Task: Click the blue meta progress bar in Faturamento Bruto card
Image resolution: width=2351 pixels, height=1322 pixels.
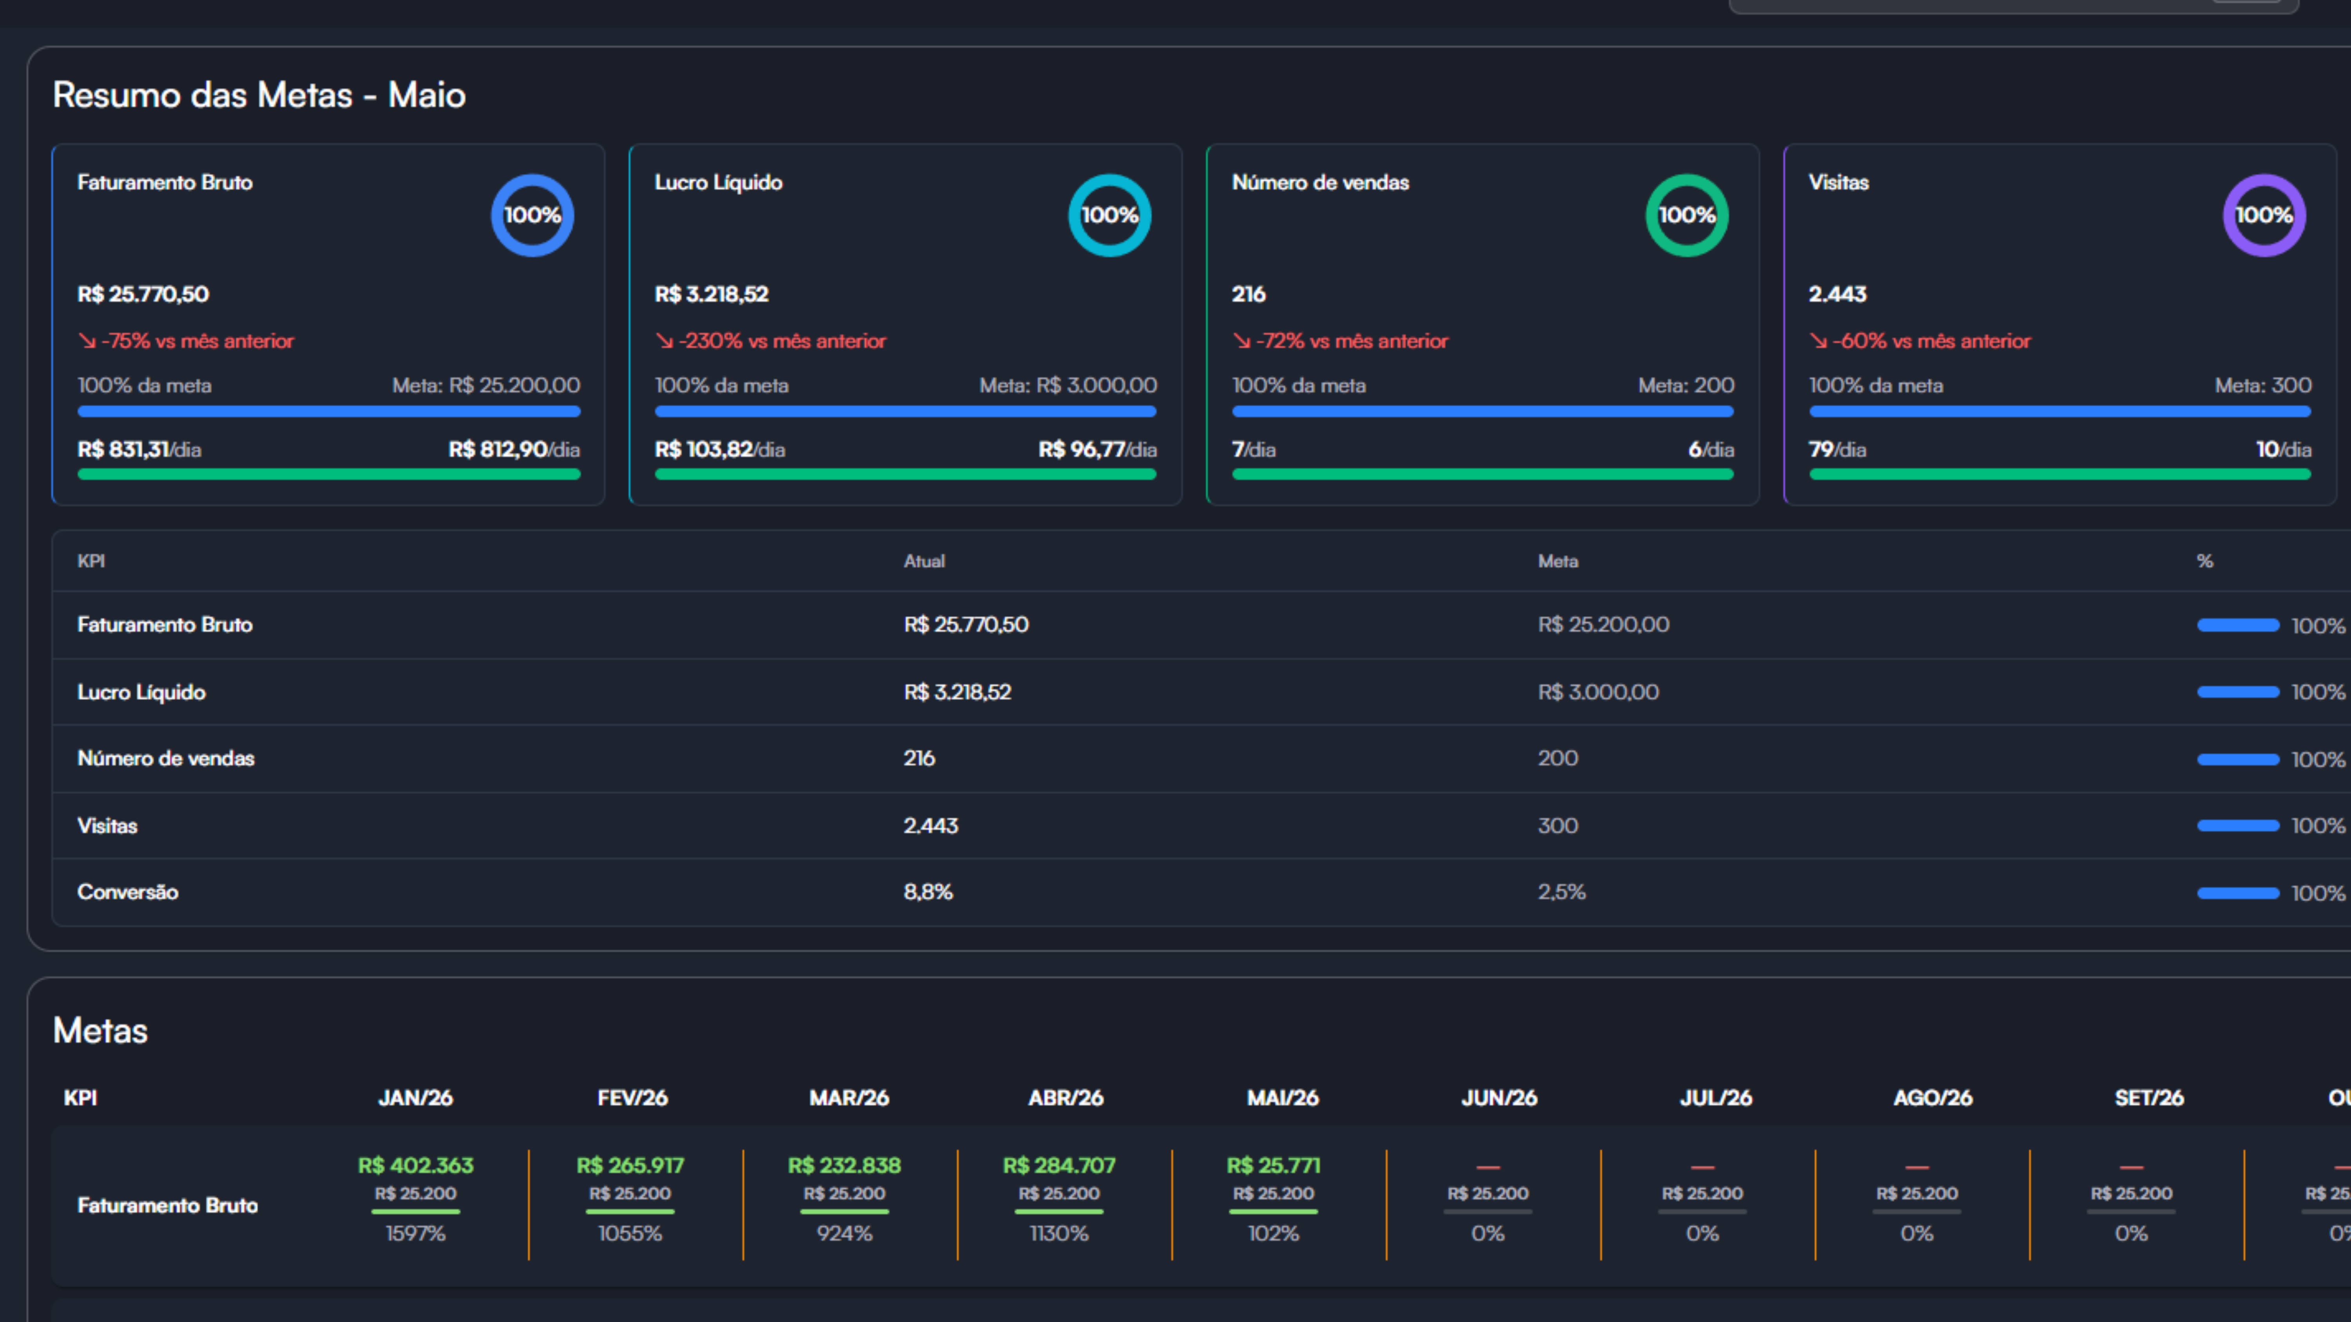Action: [329, 411]
